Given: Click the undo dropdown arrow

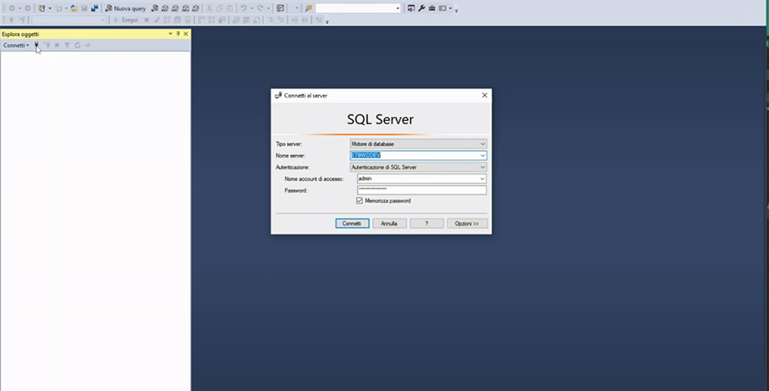Looking at the screenshot, I should click(252, 8).
